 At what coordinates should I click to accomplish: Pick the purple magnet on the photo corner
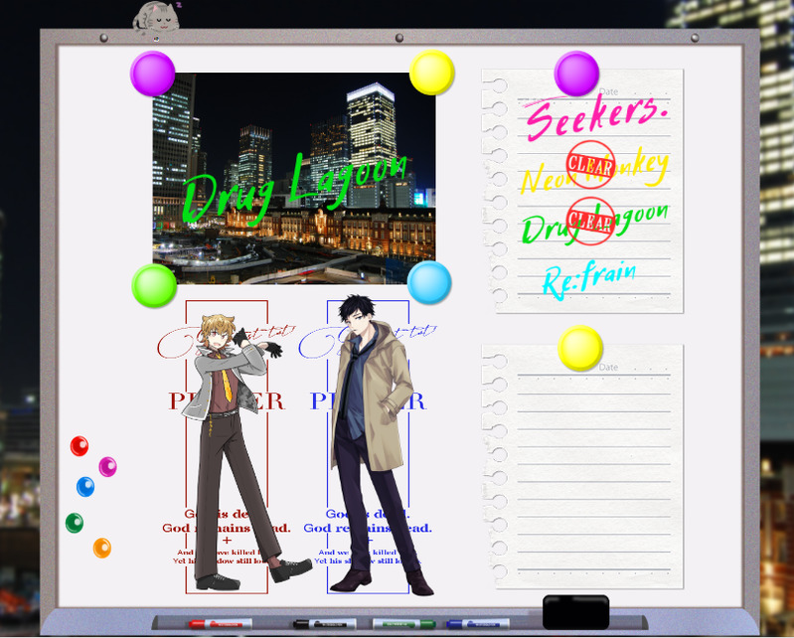pos(152,74)
